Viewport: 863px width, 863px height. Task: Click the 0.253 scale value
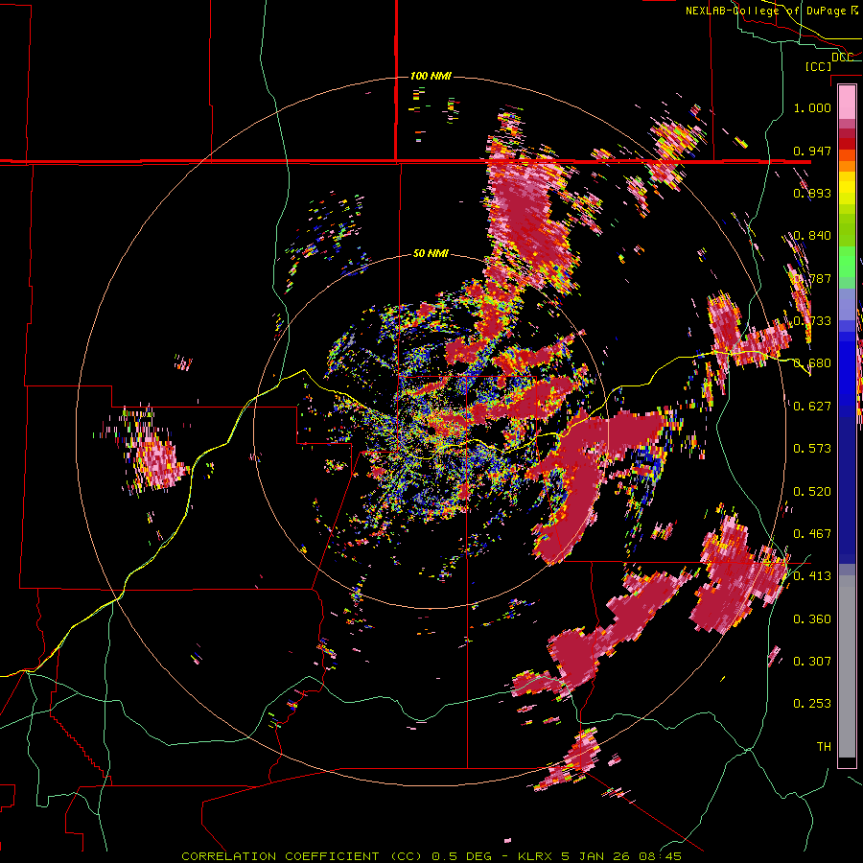[x=812, y=704]
